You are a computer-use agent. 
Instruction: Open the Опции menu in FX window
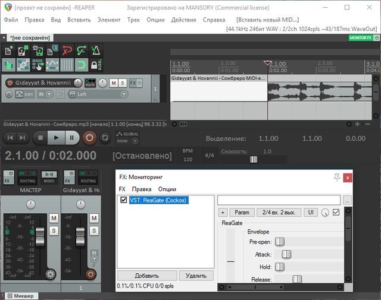[167, 189]
